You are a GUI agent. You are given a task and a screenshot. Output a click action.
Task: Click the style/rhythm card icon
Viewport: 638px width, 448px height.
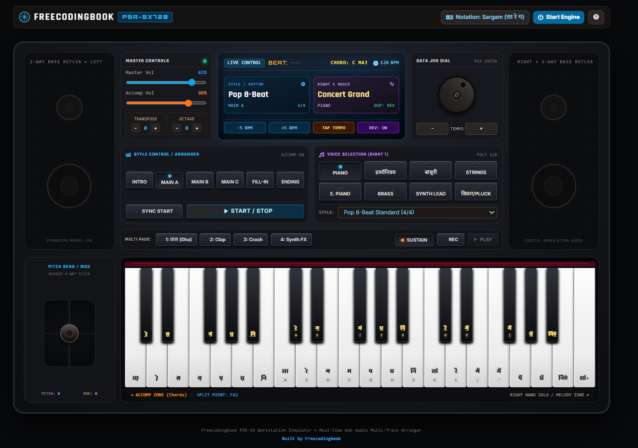(x=303, y=84)
